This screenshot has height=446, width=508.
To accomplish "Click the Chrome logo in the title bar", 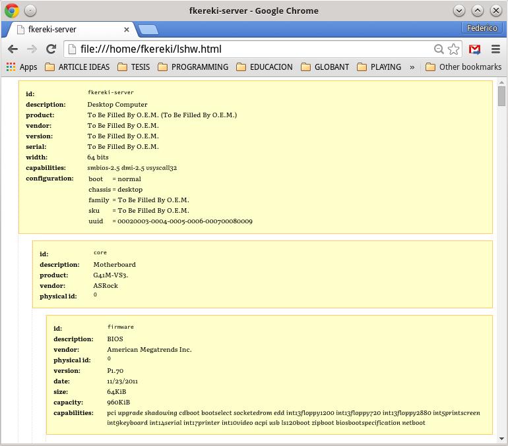I will [x=12, y=11].
